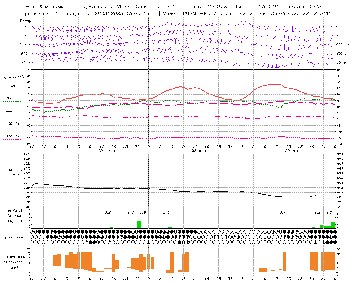Select the "Долгота: 77.972" header field

[204, 7]
